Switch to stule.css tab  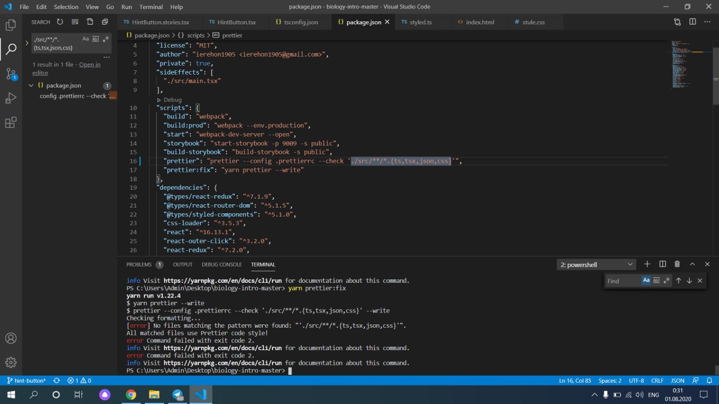[x=534, y=22]
